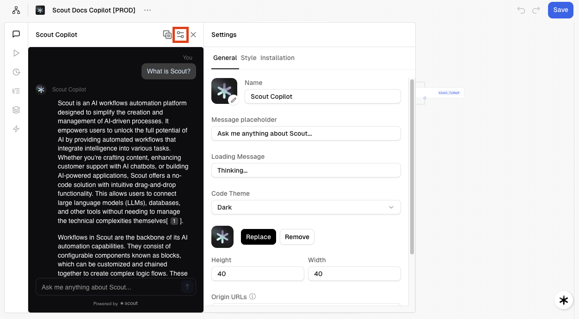
Task: Click the Save button
Action: 561,10
